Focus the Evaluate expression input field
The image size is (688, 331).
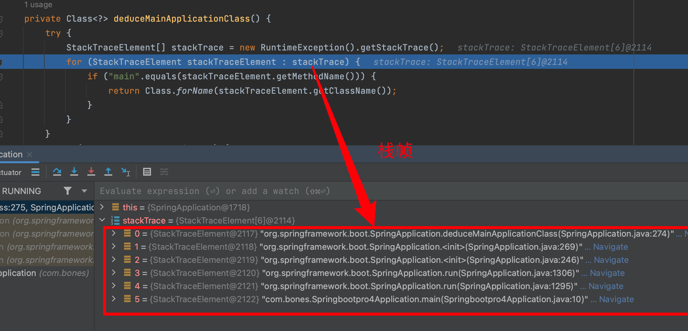coord(391,191)
